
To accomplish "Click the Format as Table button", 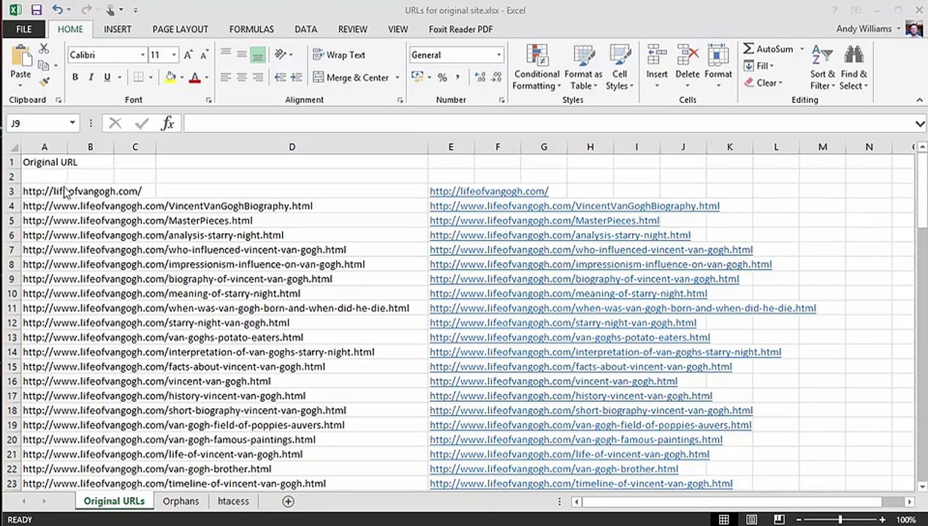I will point(583,67).
